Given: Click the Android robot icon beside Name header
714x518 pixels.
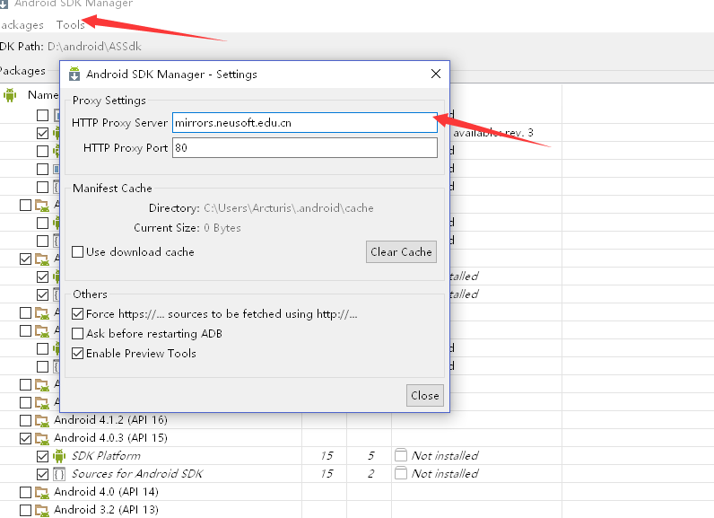Looking at the screenshot, I should click(x=10, y=95).
